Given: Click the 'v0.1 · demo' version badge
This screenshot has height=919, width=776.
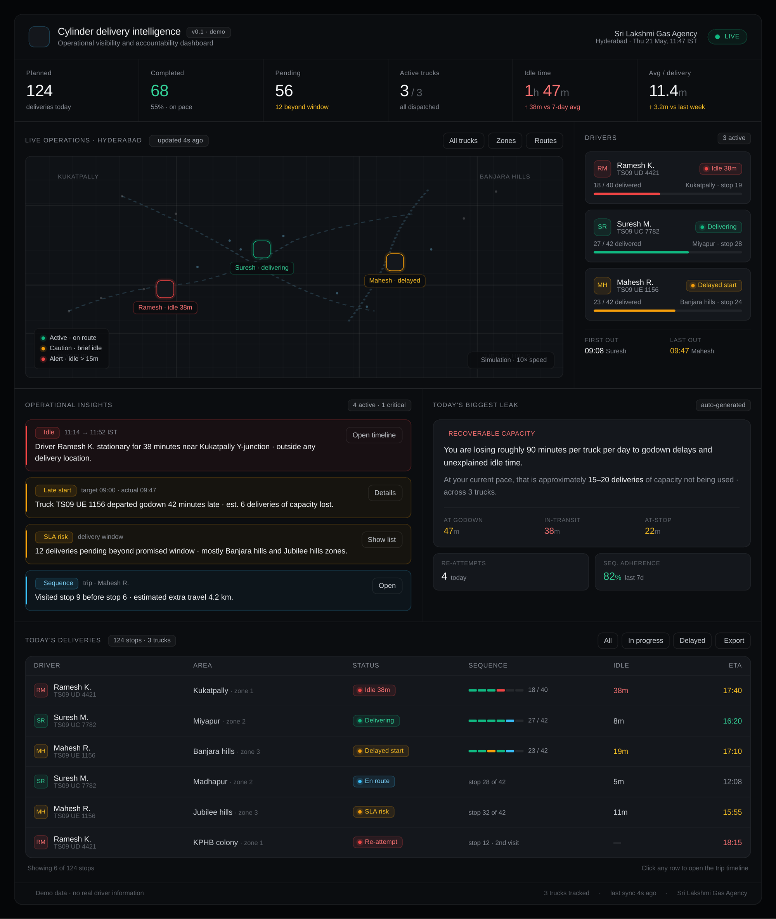Looking at the screenshot, I should 208,32.
